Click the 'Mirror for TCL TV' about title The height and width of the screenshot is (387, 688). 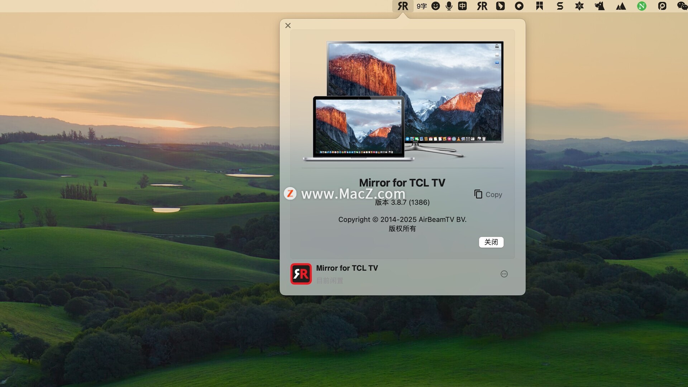[402, 183]
